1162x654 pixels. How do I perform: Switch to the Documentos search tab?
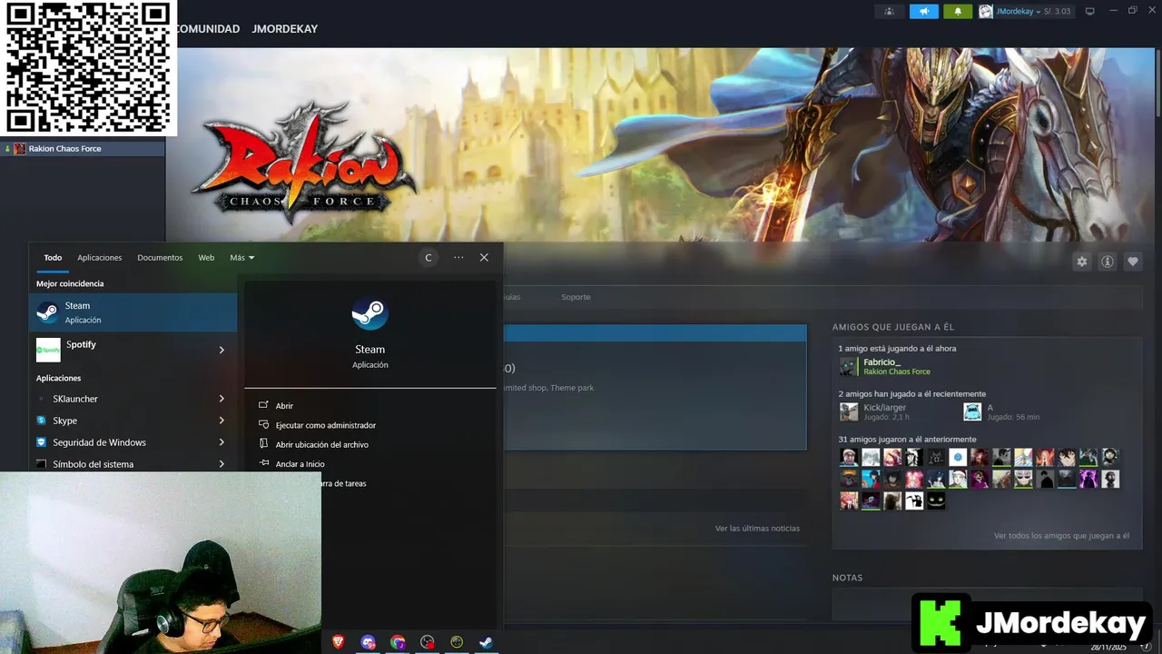pos(160,258)
